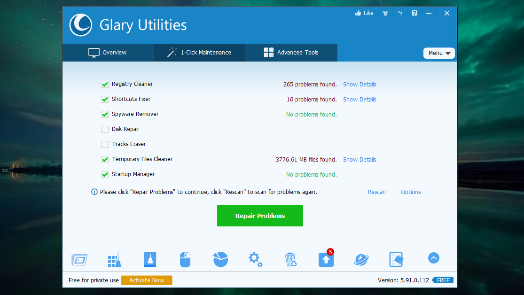Show Details for Registry Cleaner problems
Screen dimensions: 524x295
360,84
